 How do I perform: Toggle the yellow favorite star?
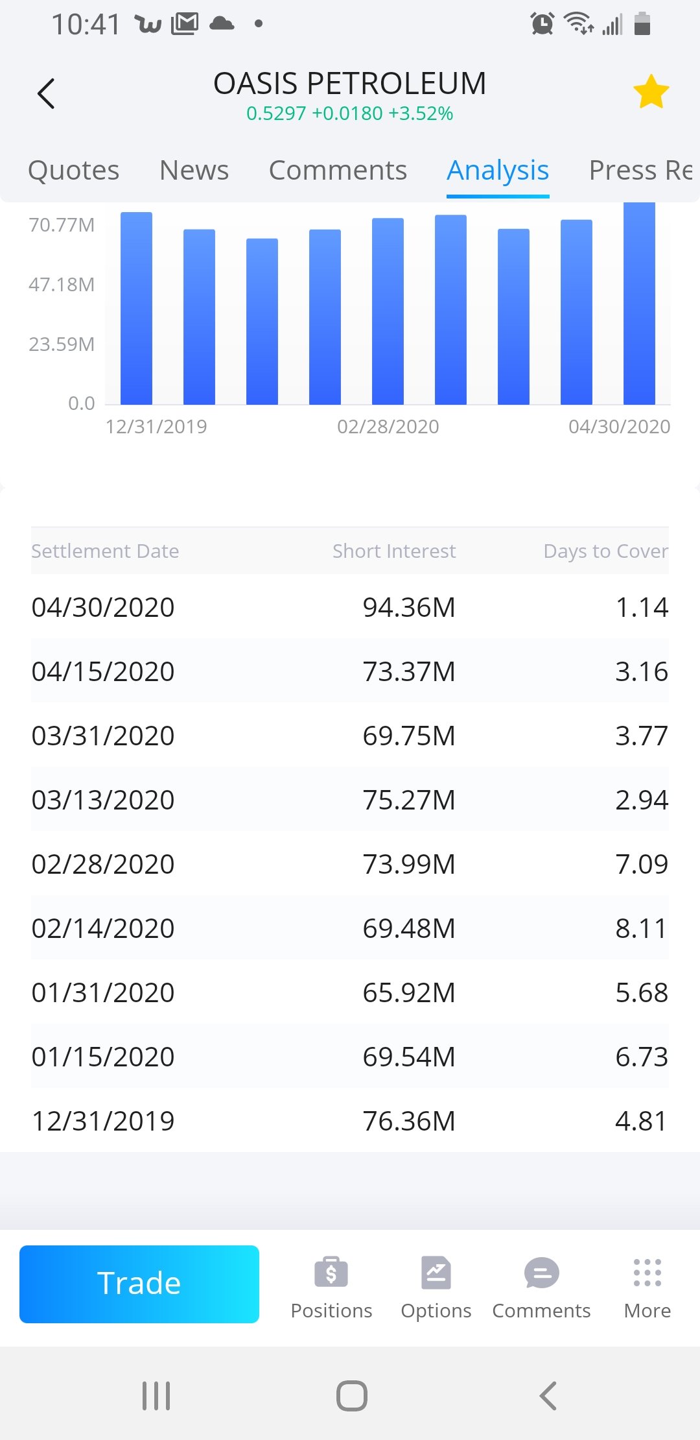pos(651,92)
